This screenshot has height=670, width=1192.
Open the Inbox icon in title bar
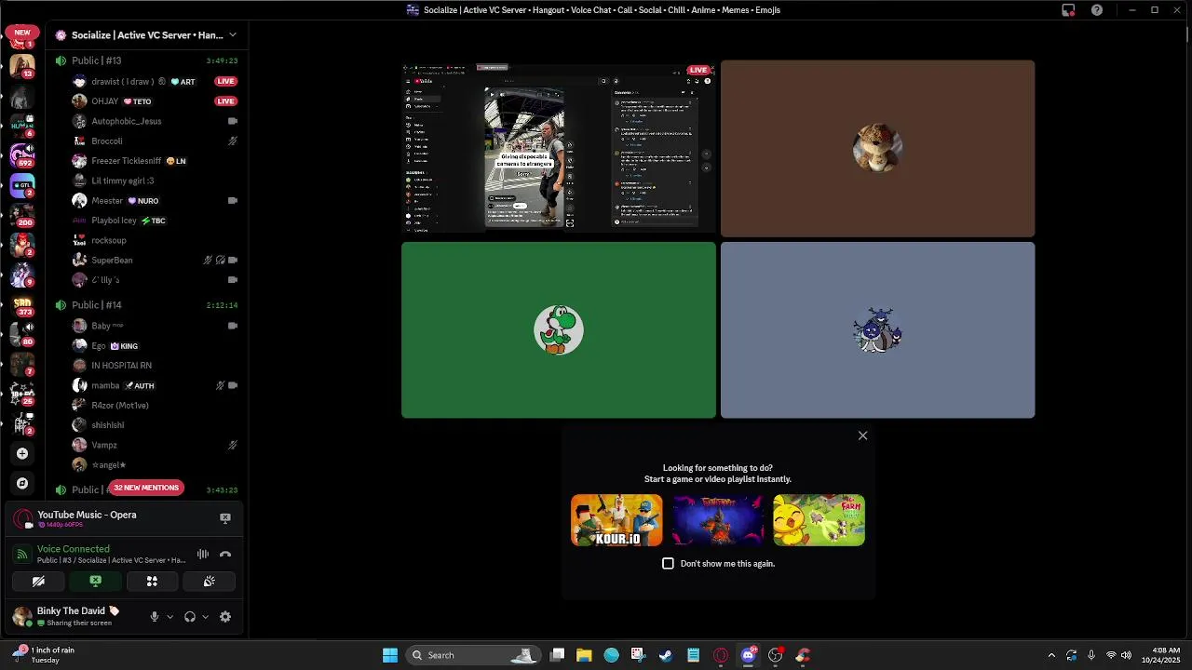(1068, 10)
